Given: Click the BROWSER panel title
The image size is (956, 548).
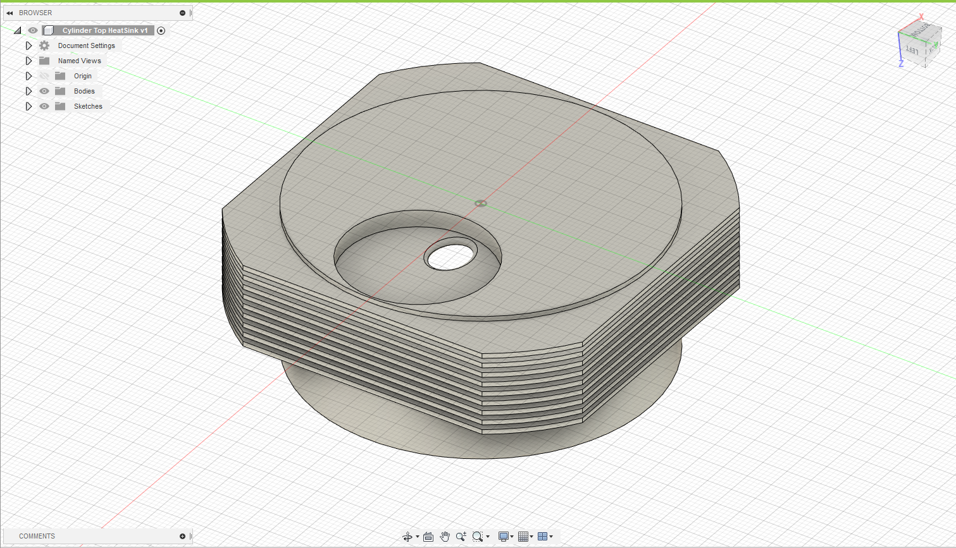Looking at the screenshot, I should (x=35, y=13).
